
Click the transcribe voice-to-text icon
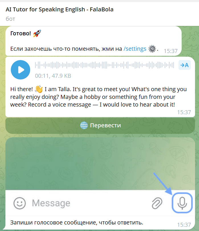tap(184, 65)
